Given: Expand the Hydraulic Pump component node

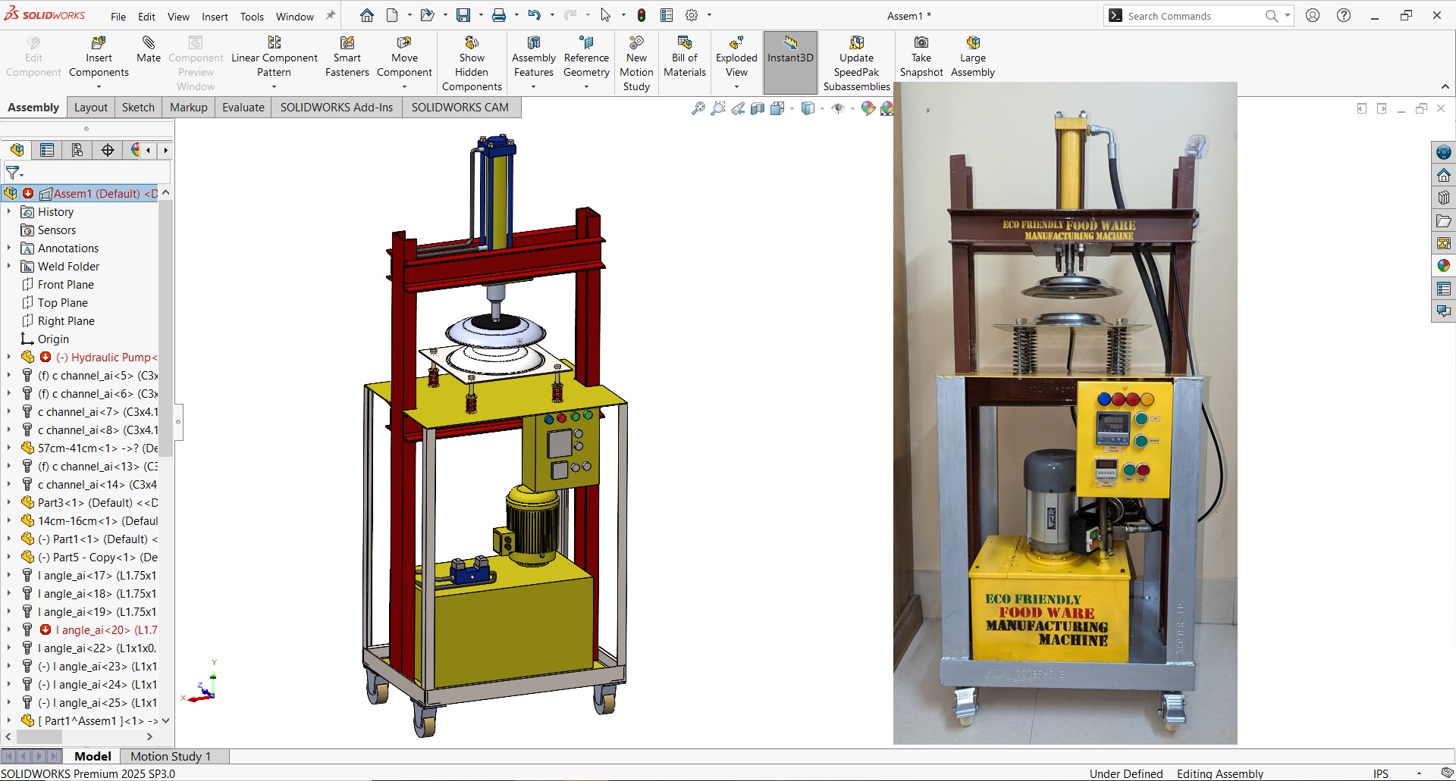Looking at the screenshot, I should point(9,357).
